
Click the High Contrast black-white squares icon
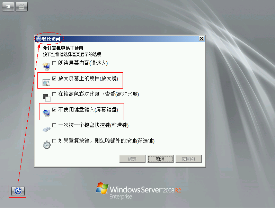pyautogui.click(x=47, y=98)
